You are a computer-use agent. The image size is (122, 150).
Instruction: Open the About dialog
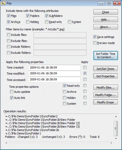[x=106, y=27]
